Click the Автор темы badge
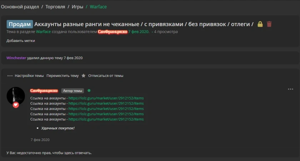Viewport: 300px width, 161px height. [x=72, y=91]
